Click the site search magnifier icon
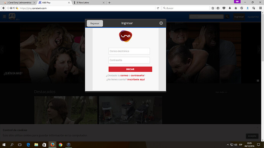The height and width of the screenshot is (148, 264). [227, 17]
